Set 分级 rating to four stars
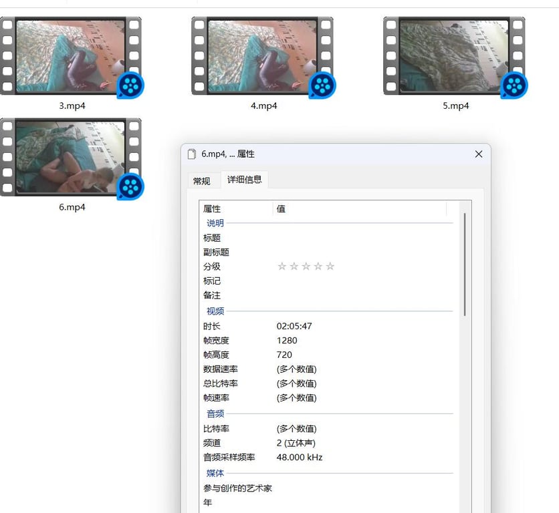This screenshot has width=559, height=513. point(318,266)
